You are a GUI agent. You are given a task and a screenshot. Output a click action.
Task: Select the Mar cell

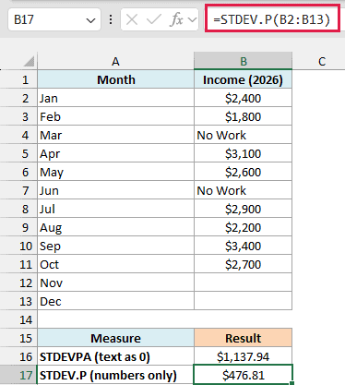(115, 135)
